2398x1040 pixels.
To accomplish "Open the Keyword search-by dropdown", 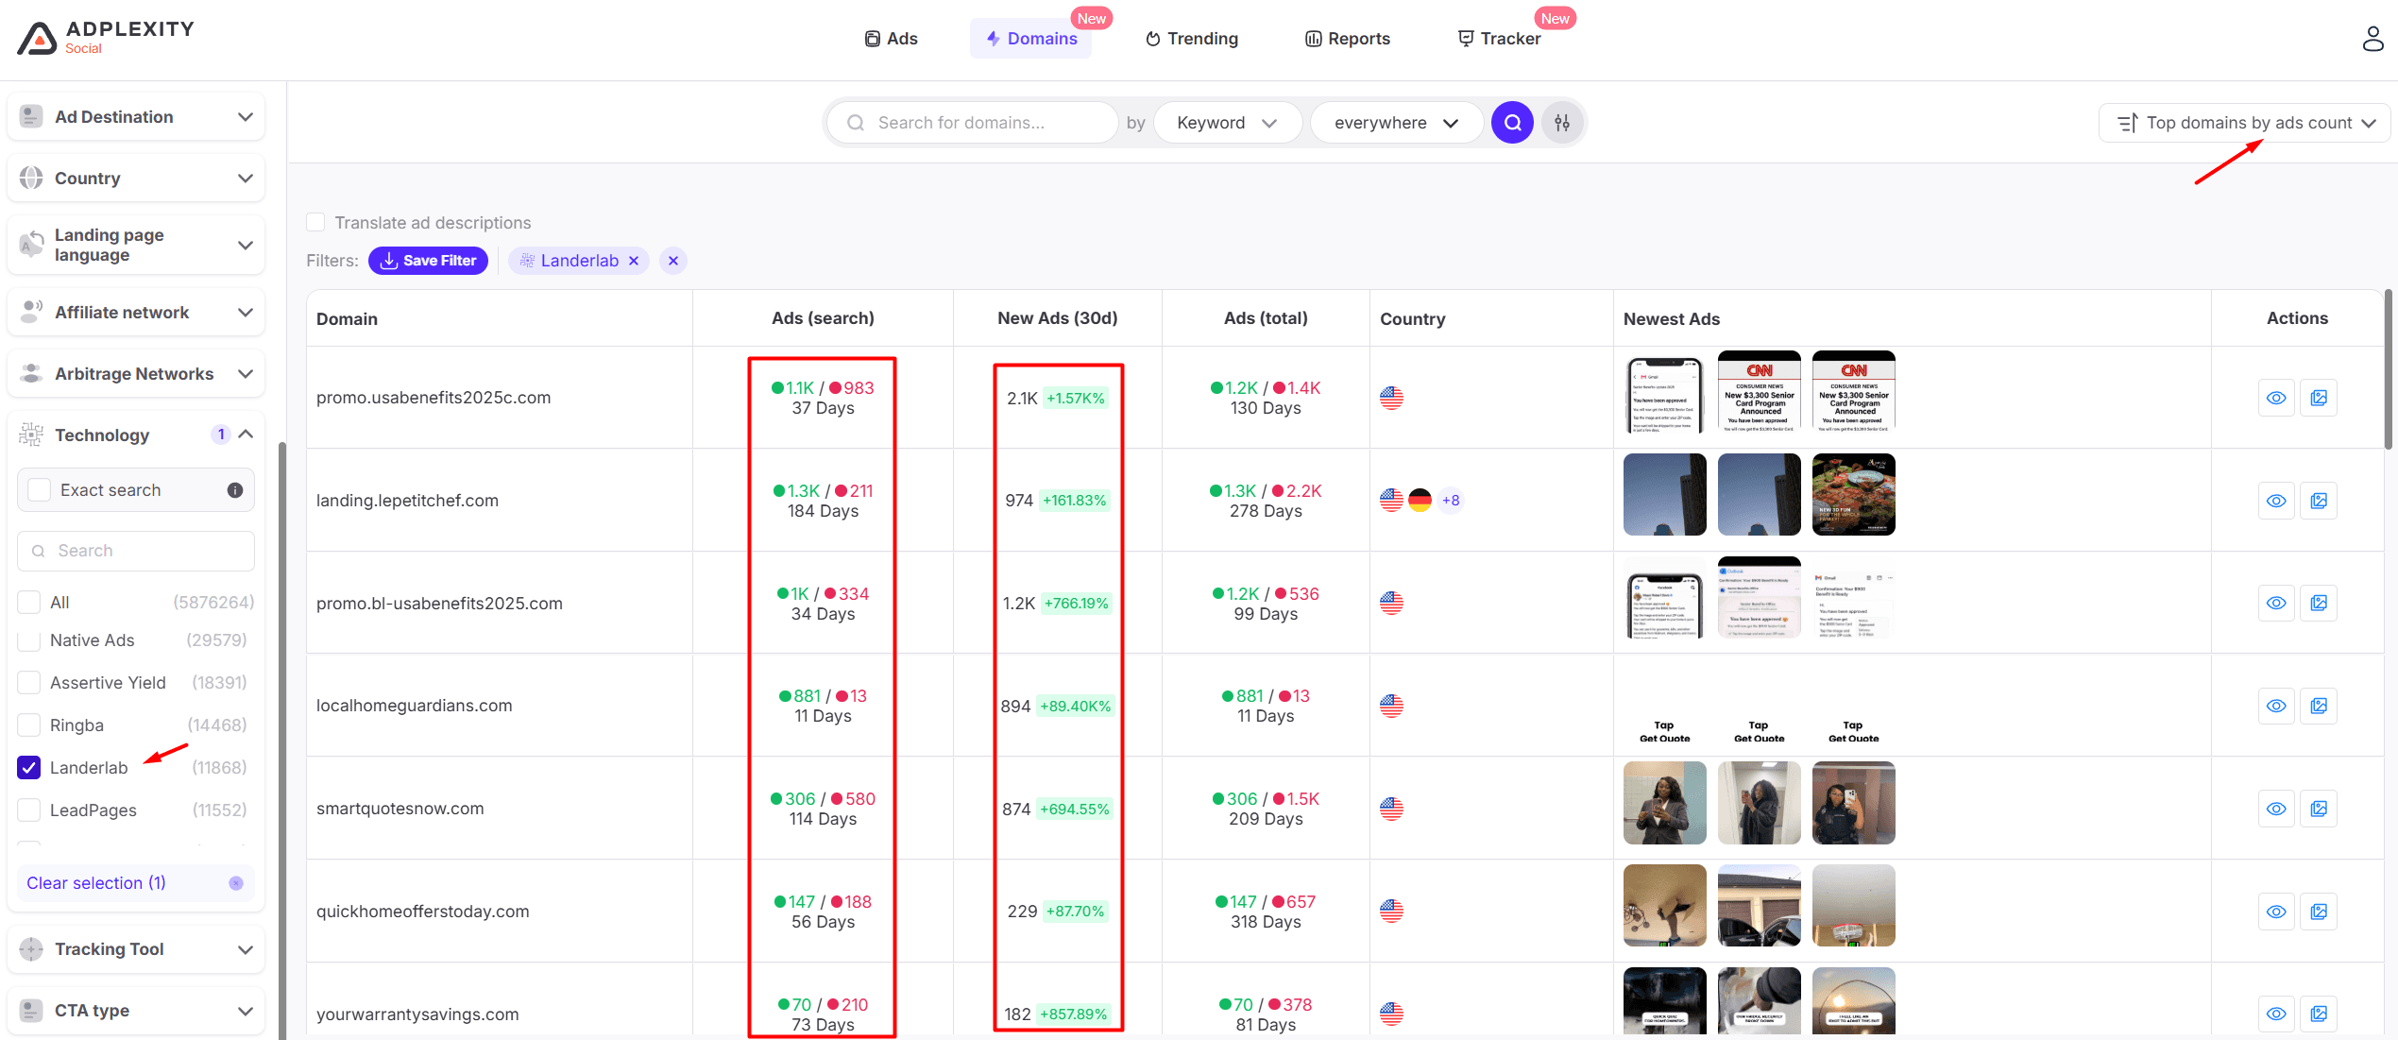I will pos(1227,123).
